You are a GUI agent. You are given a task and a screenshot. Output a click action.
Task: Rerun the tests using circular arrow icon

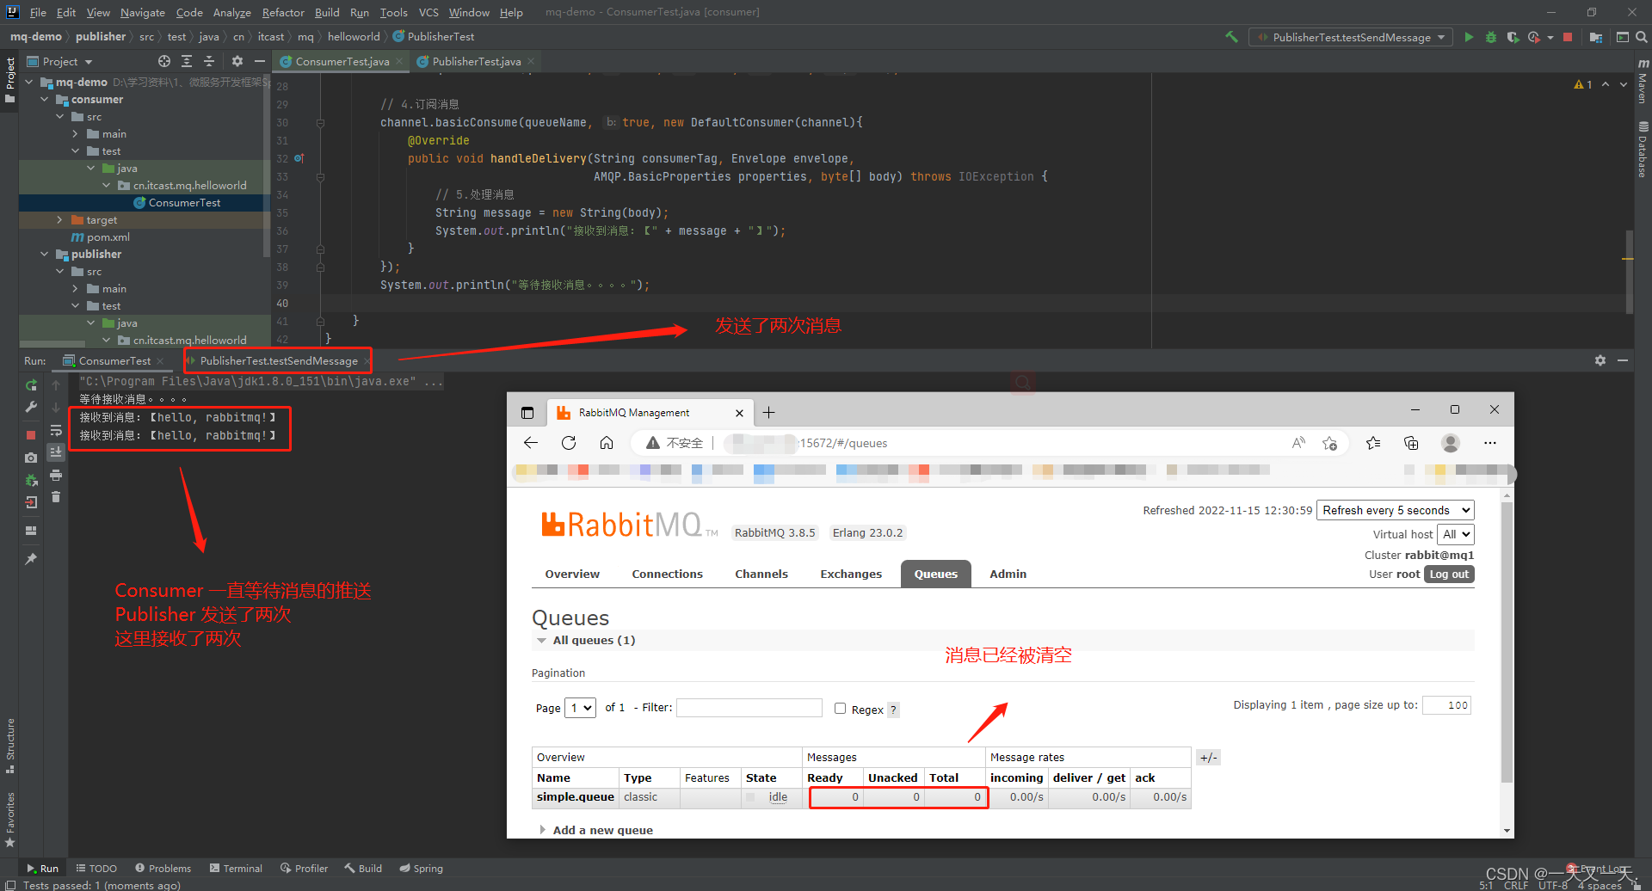pos(31,387)
